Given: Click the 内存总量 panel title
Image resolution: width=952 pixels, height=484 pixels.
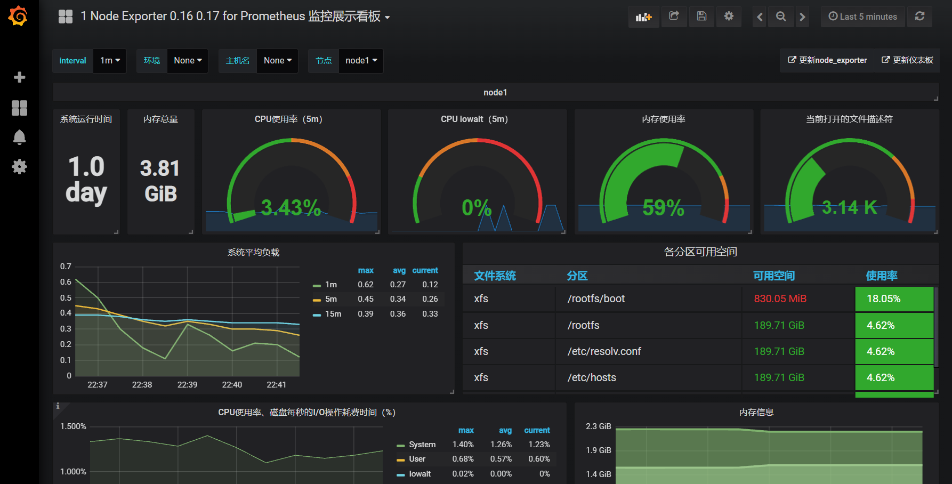Looking at the screenshot, I should click(160, 119).
